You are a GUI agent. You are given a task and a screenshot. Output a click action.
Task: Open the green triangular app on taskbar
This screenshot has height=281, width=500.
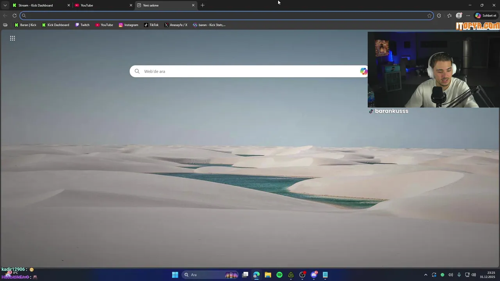coord(291,275)
